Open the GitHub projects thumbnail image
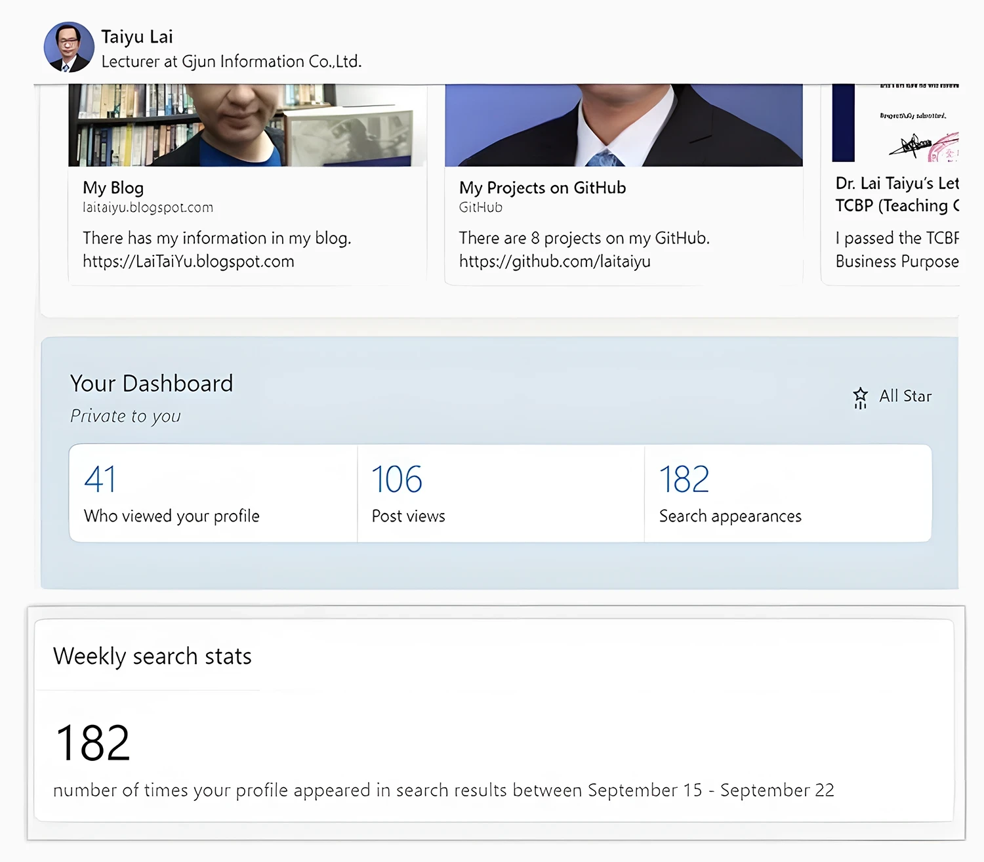The height and width of the screenshot is (862, 984). pyautogui.click(x=623, y=125)
